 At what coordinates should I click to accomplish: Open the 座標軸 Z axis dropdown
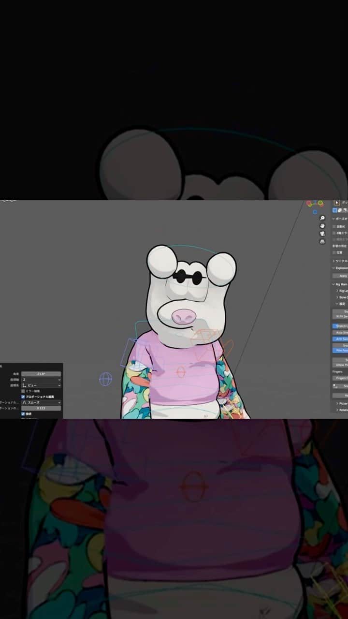tap(41, 380)
